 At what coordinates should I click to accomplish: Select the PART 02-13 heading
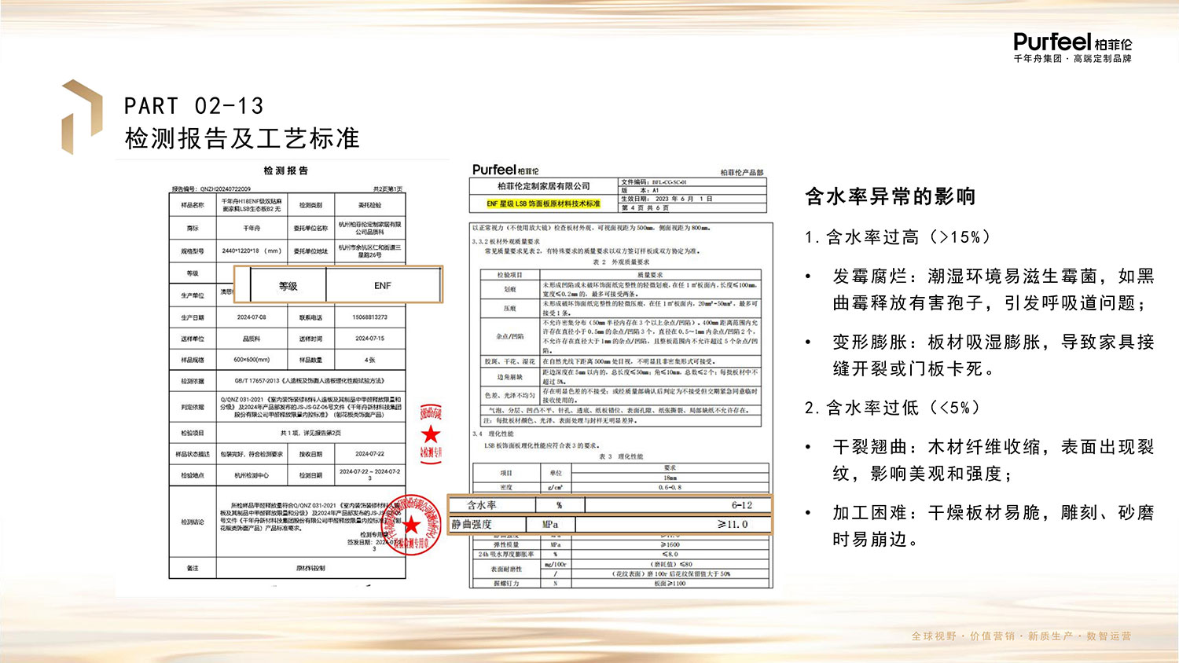point(193,106)
